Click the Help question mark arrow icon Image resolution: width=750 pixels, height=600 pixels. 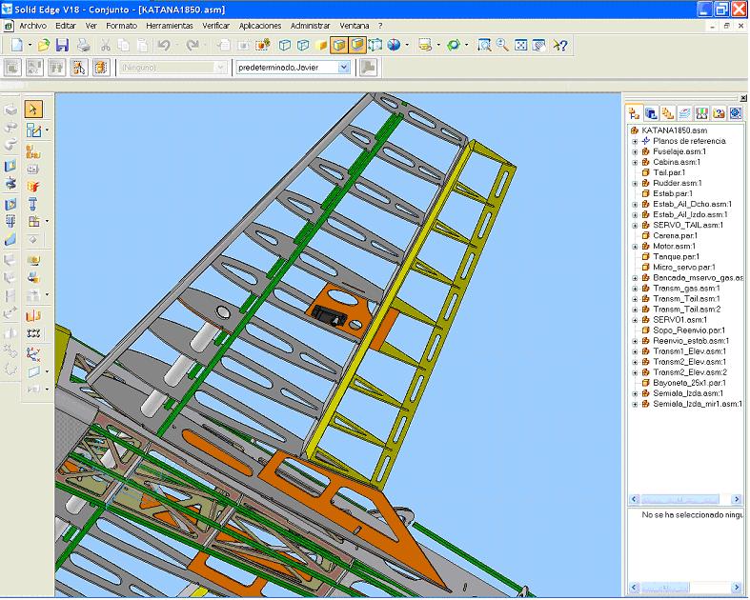click(x=560, y=45)
